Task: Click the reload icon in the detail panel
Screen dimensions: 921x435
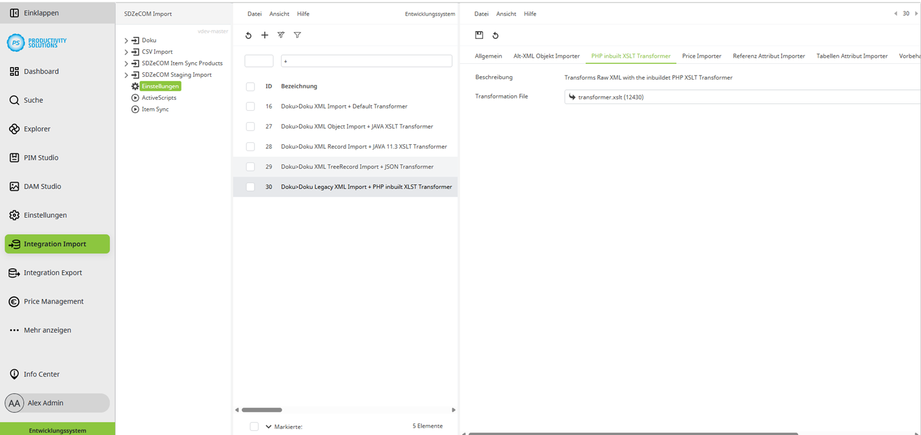Action: (x=495, y=35)
